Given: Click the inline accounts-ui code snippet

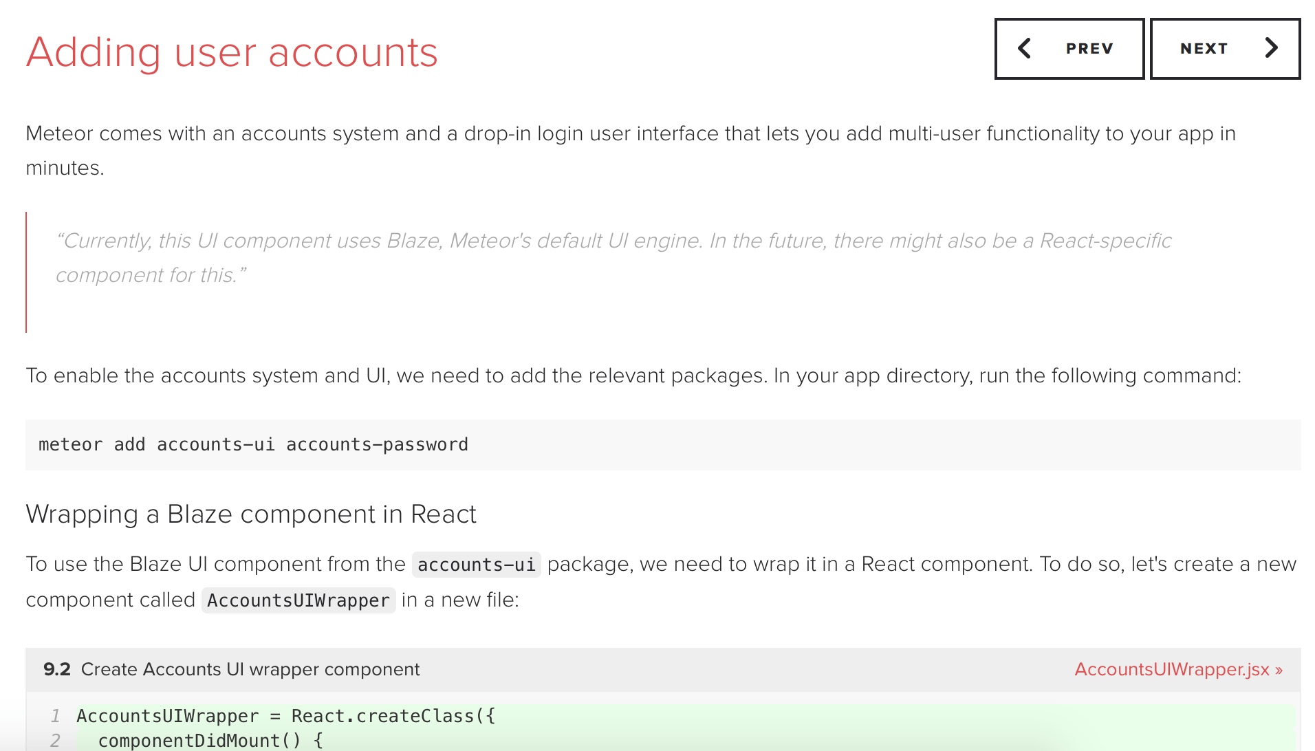Looking at the screenshot, I should 476,565.
